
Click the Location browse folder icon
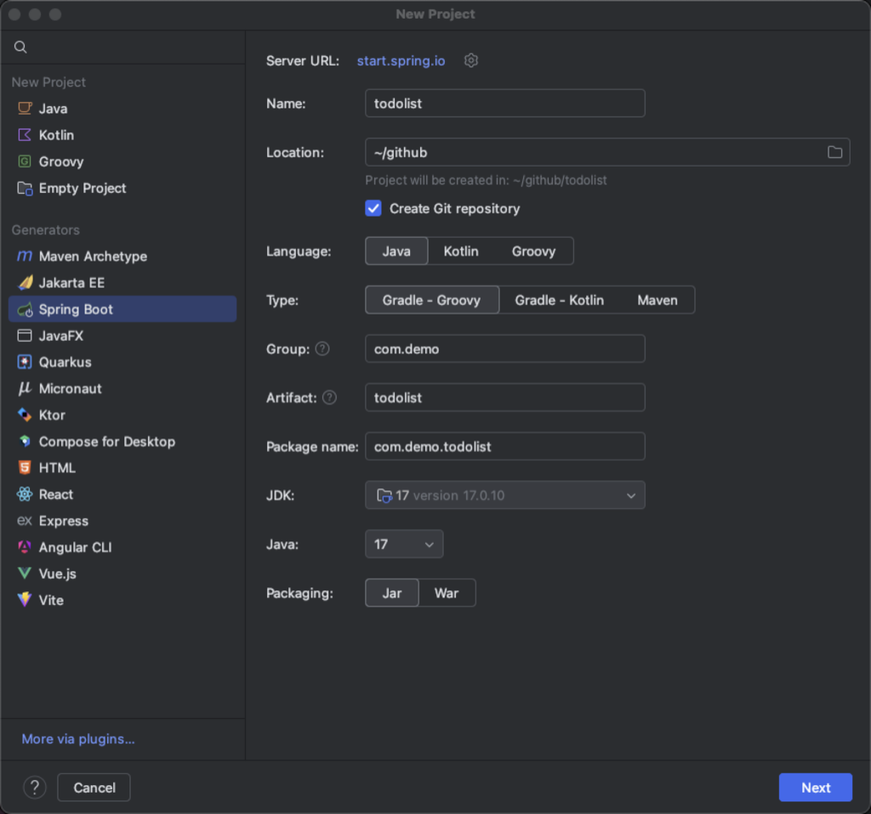click(834, 152)
